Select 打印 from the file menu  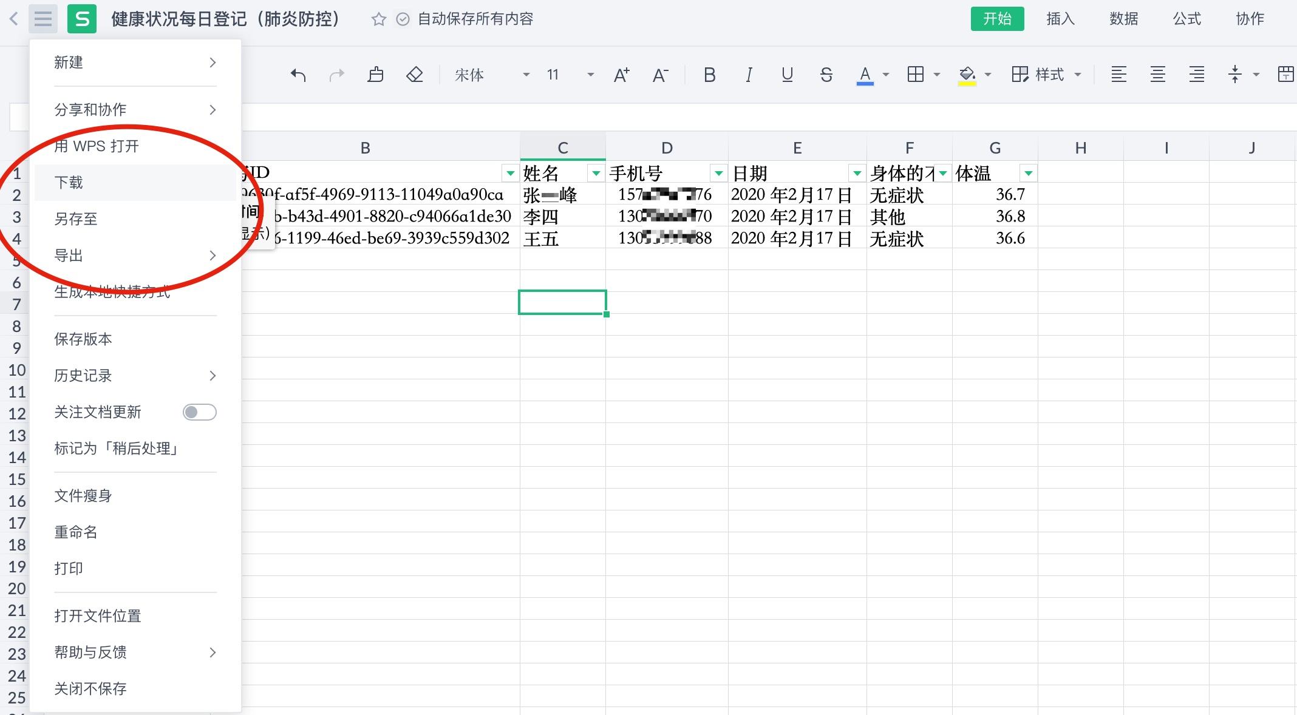click(70, 567)
